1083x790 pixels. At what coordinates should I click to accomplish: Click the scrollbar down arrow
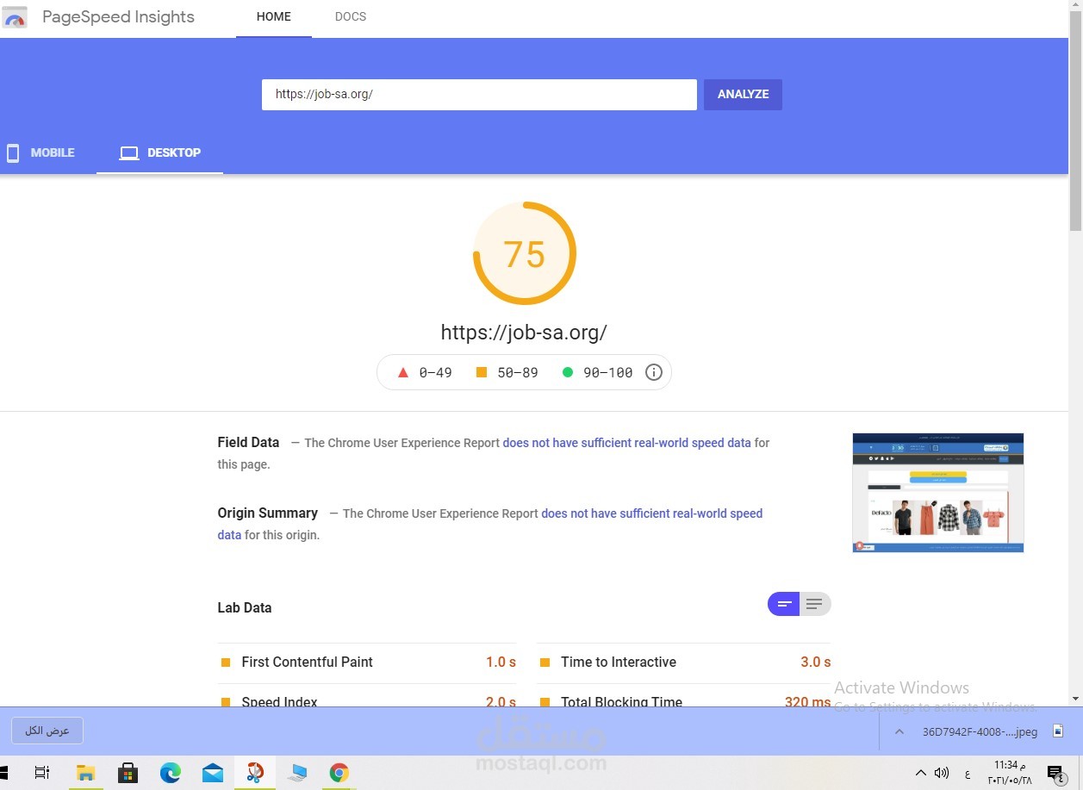(1075, 699)
